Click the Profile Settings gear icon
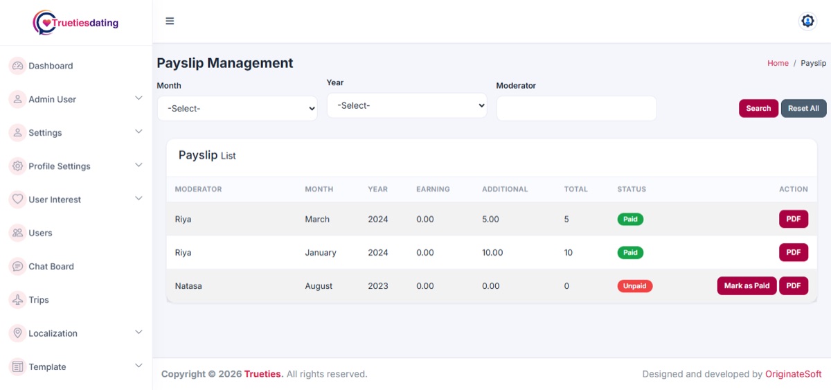Image resolution: width=831 pixels, height=390 pixels. click(x=17, y=166)
